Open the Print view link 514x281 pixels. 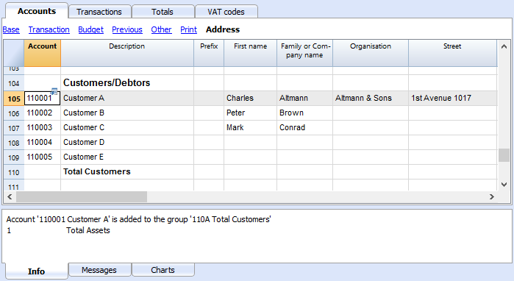(188, 29)
